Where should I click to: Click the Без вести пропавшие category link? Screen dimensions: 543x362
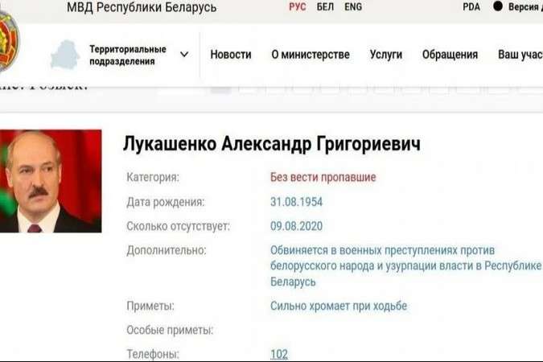pyautogui.click(x=323, y=177)
